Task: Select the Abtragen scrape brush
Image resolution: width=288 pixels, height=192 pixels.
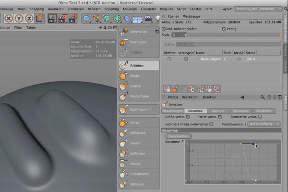Action: (x=139, y=184)
